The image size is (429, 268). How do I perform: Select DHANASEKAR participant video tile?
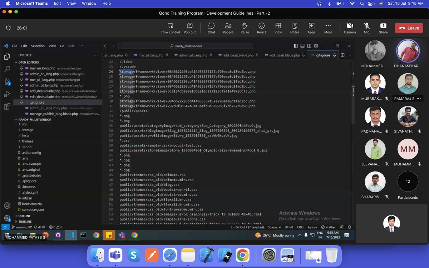tap(408, 54)
